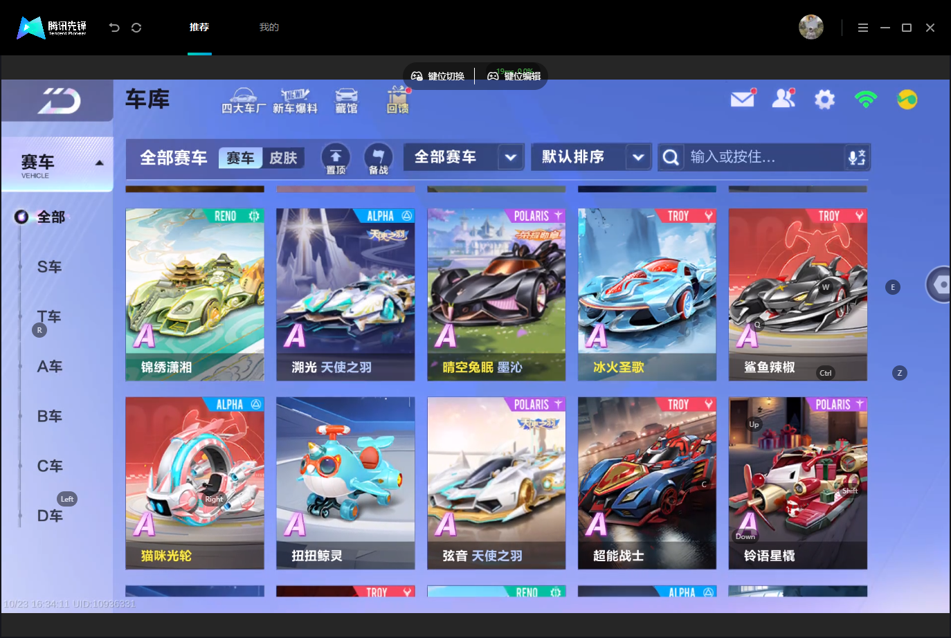
Task: Open the 回馈 gift rewards icon
Action: [398, 101]
